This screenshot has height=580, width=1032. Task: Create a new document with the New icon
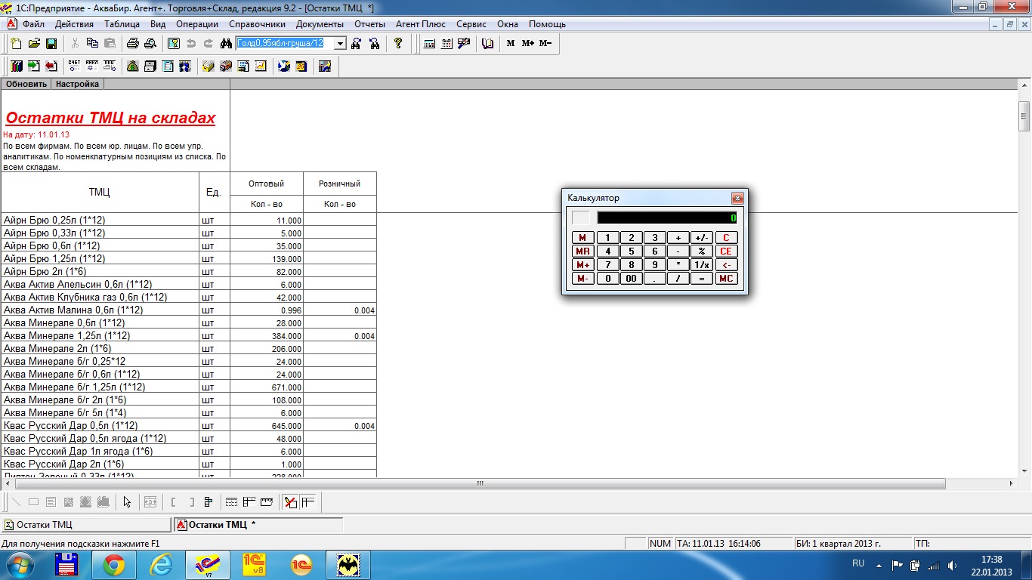pyautogui.click(x=16, y=44)
